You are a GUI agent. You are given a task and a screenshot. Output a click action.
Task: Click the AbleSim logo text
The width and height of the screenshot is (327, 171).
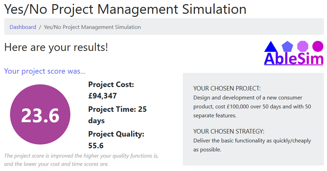(294, 59)
